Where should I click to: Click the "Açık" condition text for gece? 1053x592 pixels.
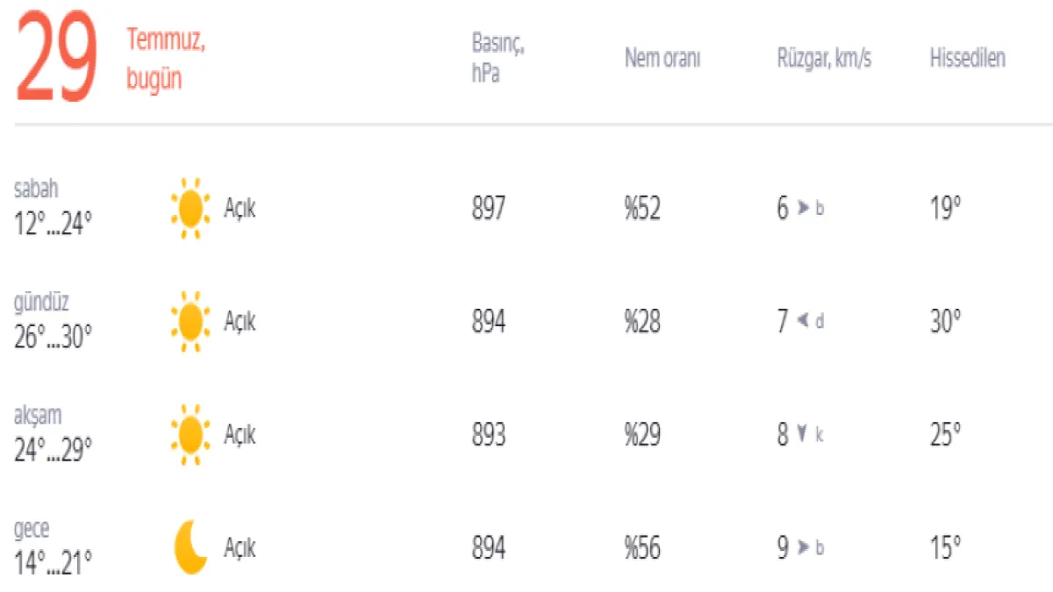point(240,548)
